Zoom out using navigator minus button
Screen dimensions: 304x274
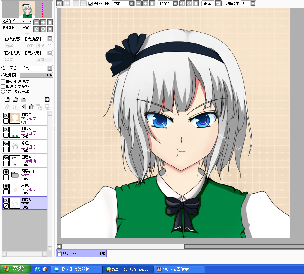click(36, 22)
